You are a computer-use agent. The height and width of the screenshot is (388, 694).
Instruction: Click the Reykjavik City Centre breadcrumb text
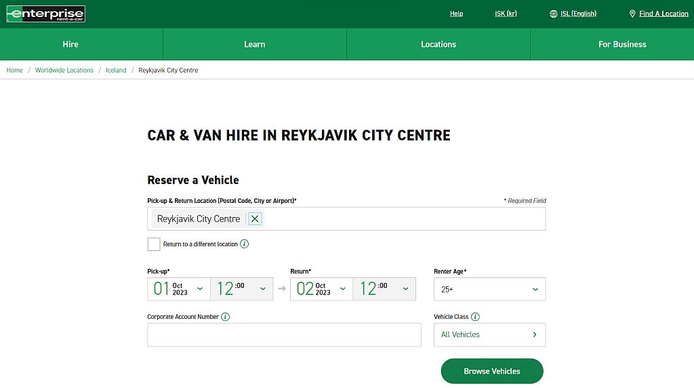[x=168, y=71]
